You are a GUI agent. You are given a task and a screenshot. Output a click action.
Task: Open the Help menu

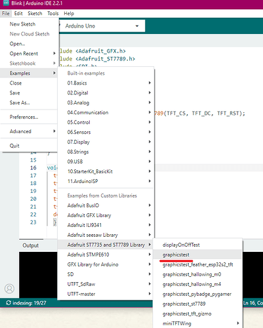tap(69, 14)
